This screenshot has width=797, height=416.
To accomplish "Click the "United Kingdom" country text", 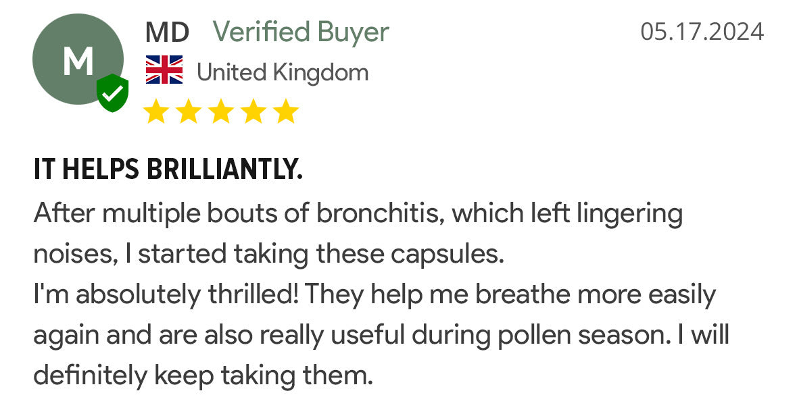I will [x=283, y=72].
